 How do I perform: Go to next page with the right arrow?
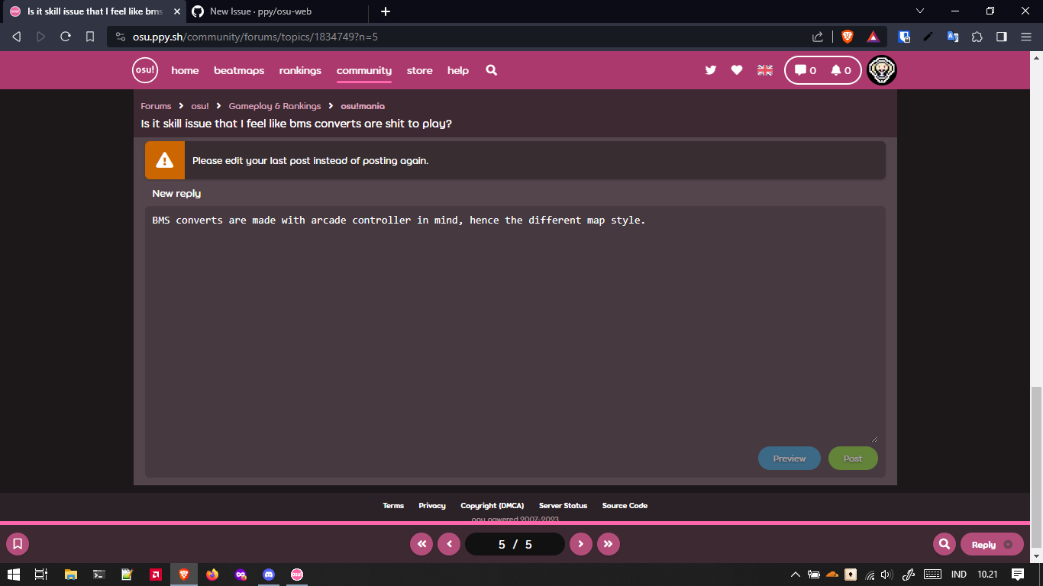(581, 544)
